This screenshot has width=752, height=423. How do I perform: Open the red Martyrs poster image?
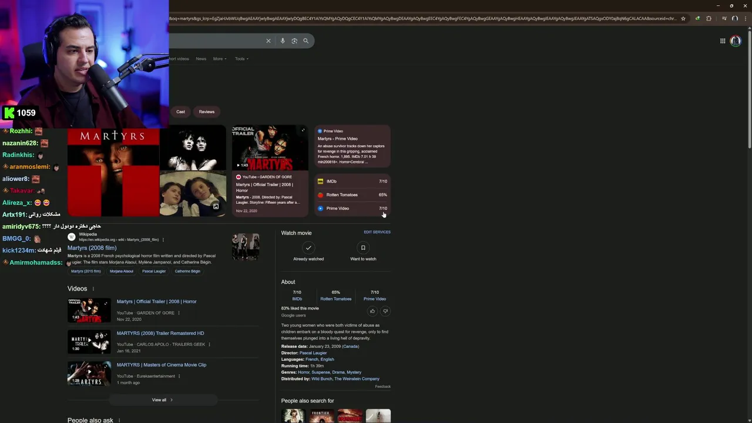(113, 173)
